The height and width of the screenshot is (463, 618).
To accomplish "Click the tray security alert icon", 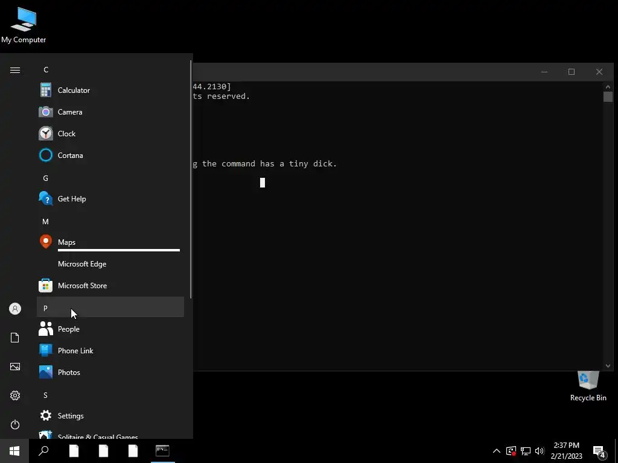I will click(x=511, y=451).
